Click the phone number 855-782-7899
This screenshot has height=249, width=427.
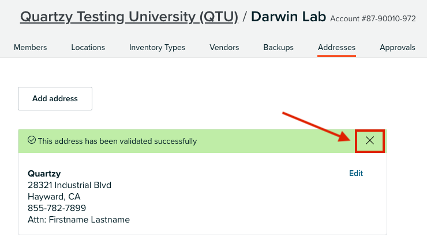pos(57,208)
